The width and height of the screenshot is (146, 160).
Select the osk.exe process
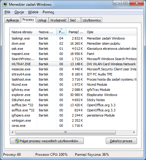coord(73,49)
